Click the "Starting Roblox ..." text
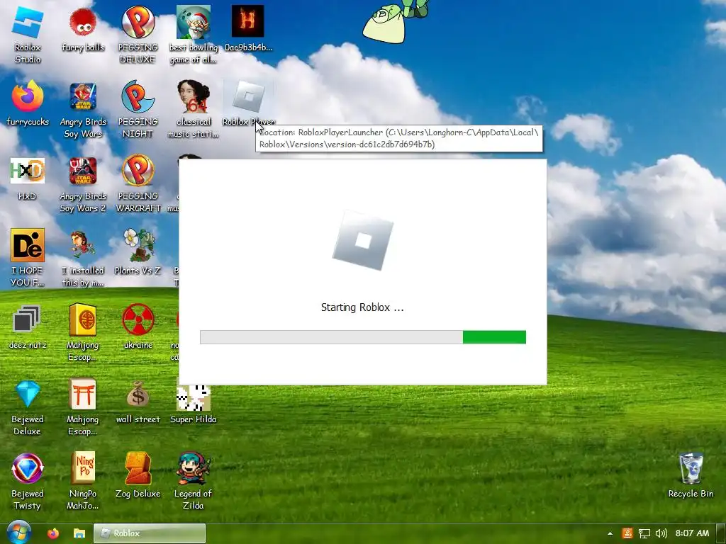Viewport: 726px width, 544px height. [362, 307]
